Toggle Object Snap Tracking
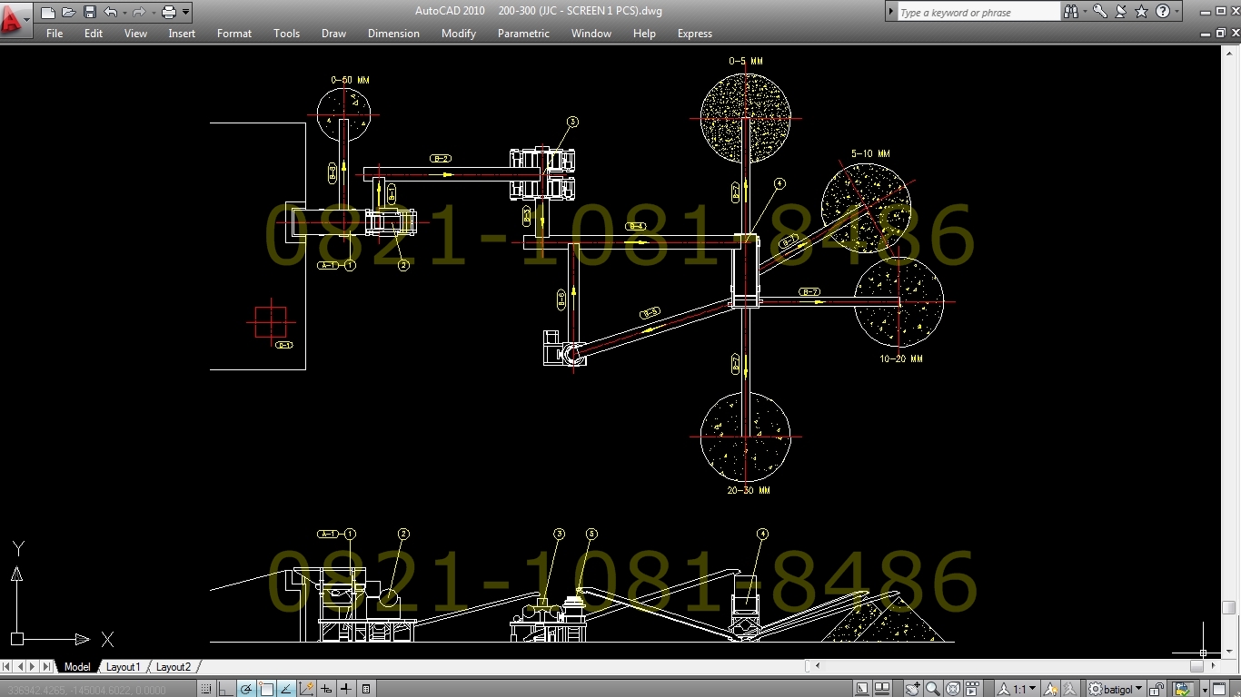 286,689
